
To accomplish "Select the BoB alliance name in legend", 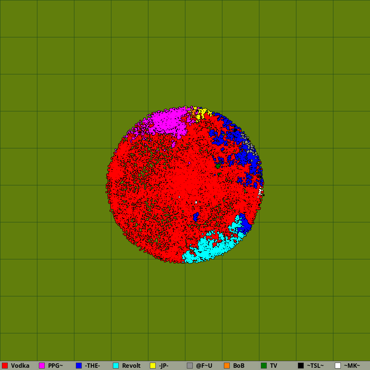I will 239,366.
